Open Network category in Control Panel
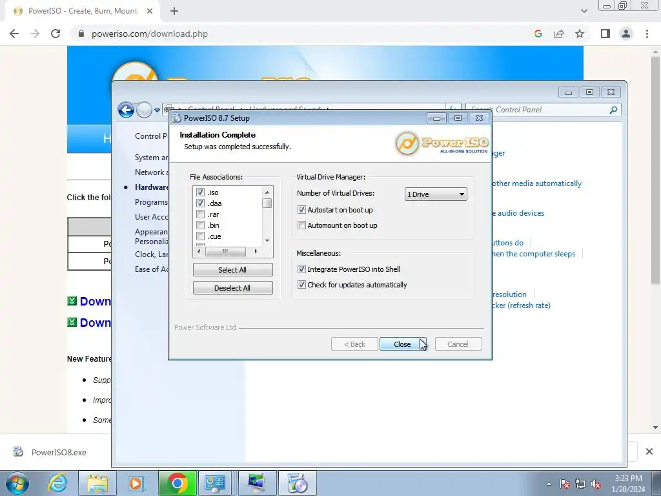This screenshot has width=661, height=496. pyautogui.click(x=151, y=172)
